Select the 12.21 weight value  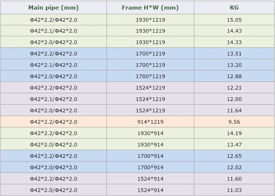click(234, 88)
